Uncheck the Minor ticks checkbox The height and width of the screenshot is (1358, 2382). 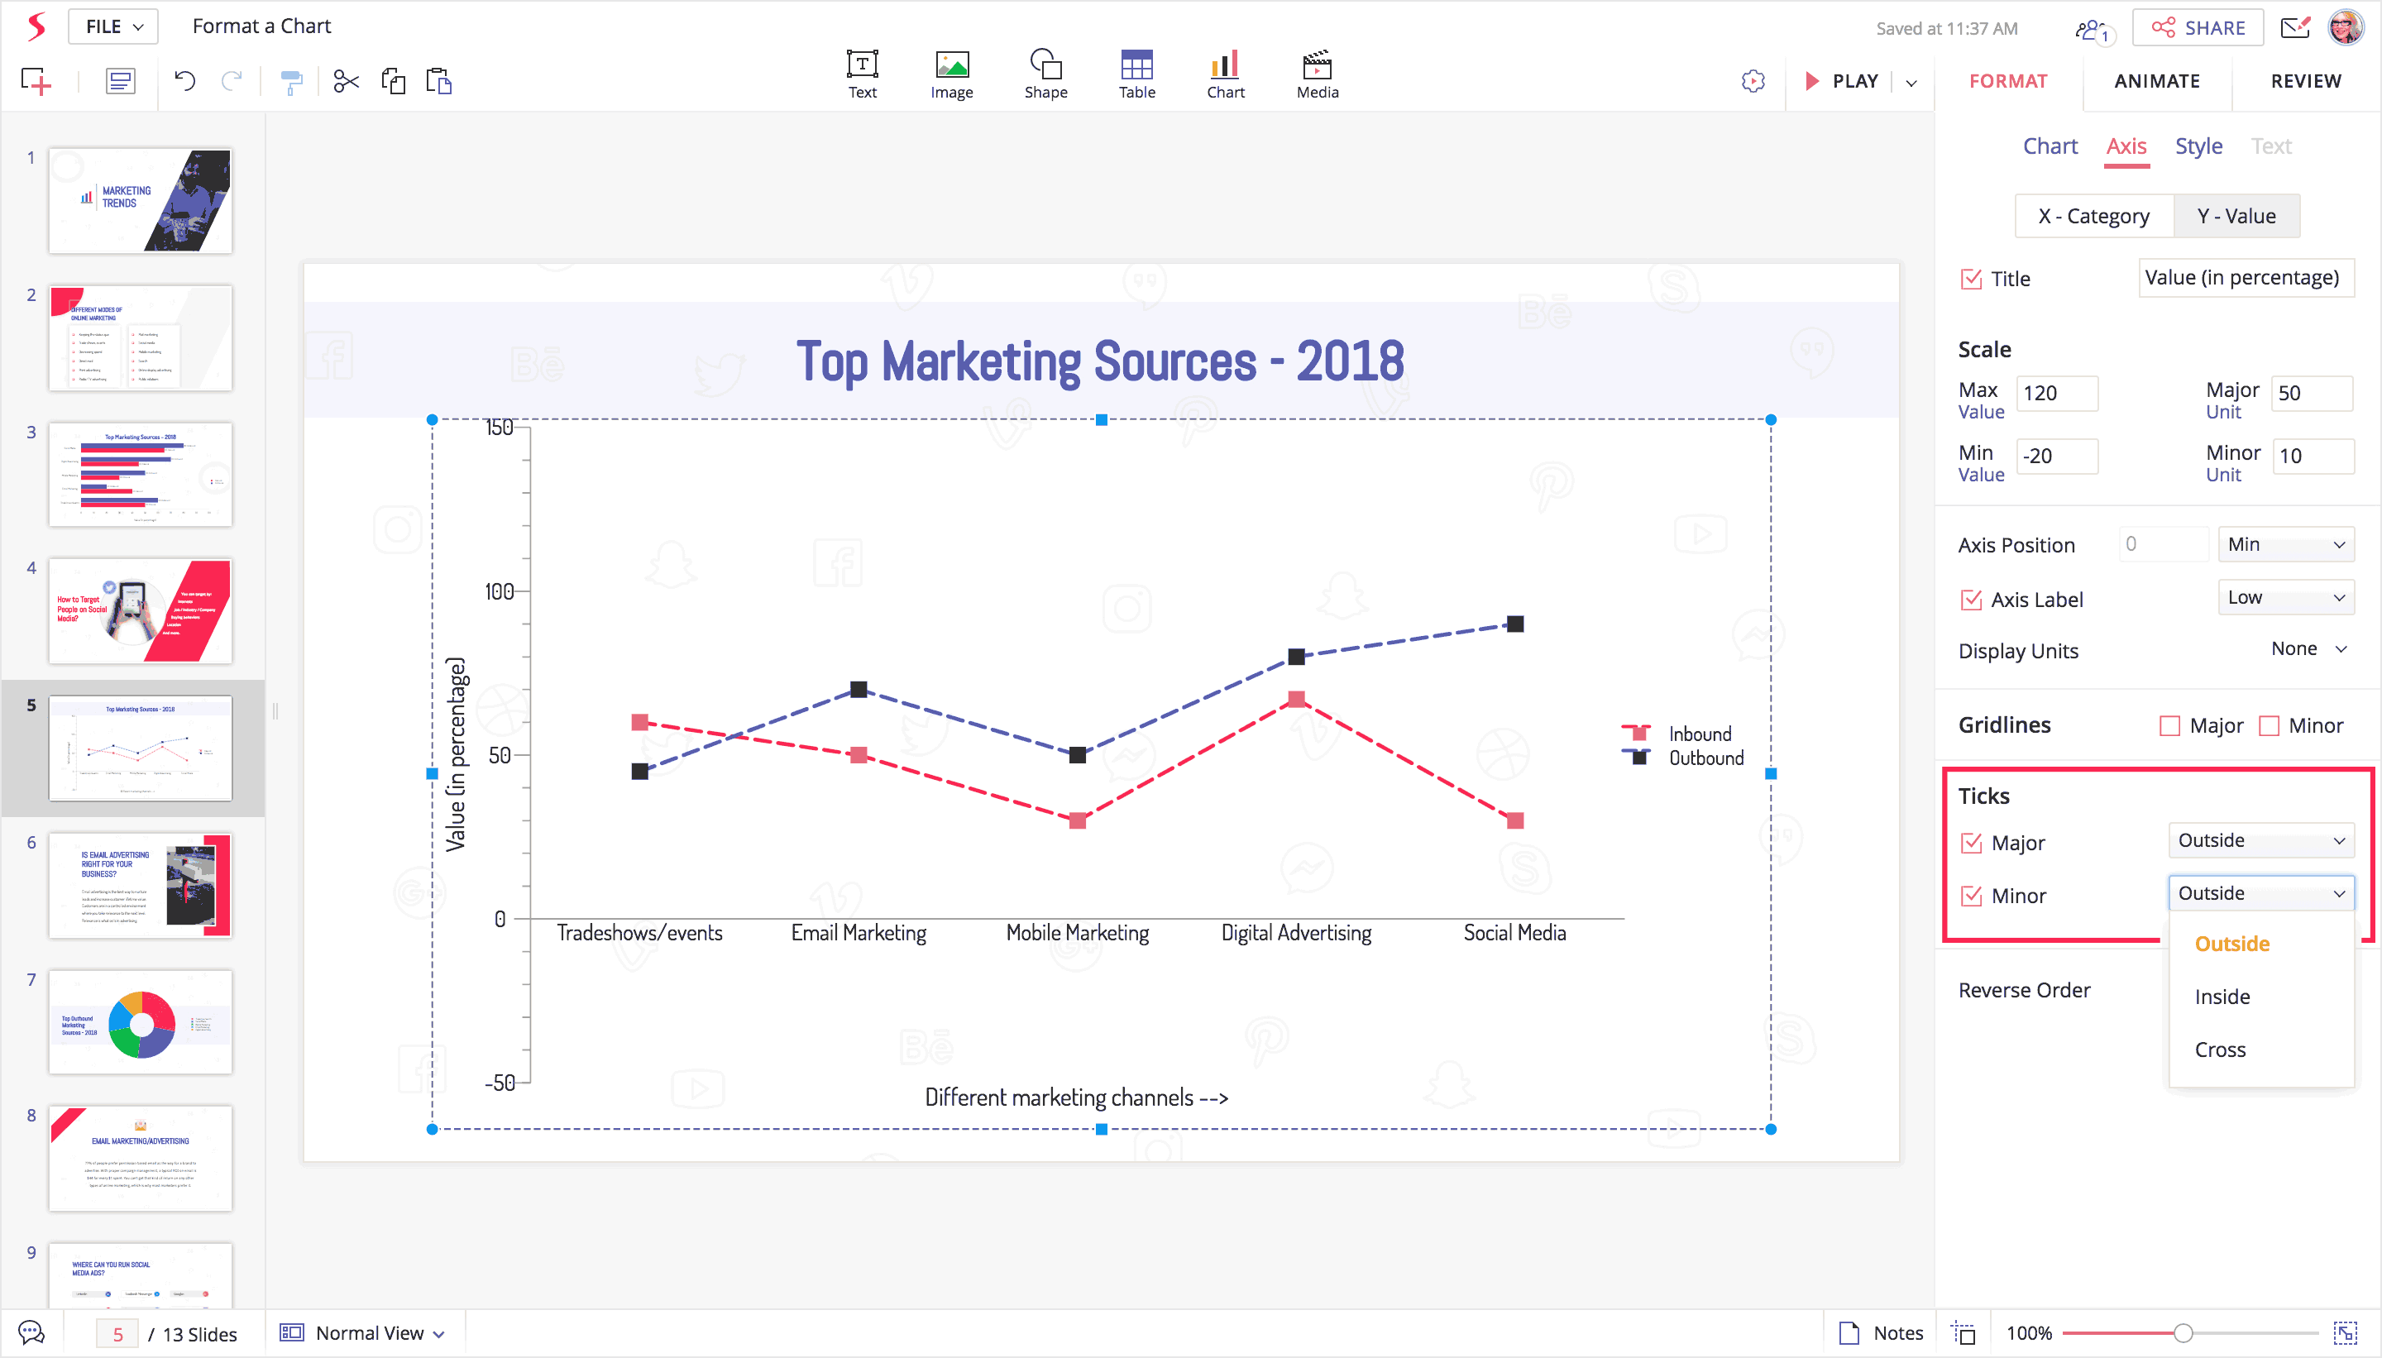point(1971,896)
